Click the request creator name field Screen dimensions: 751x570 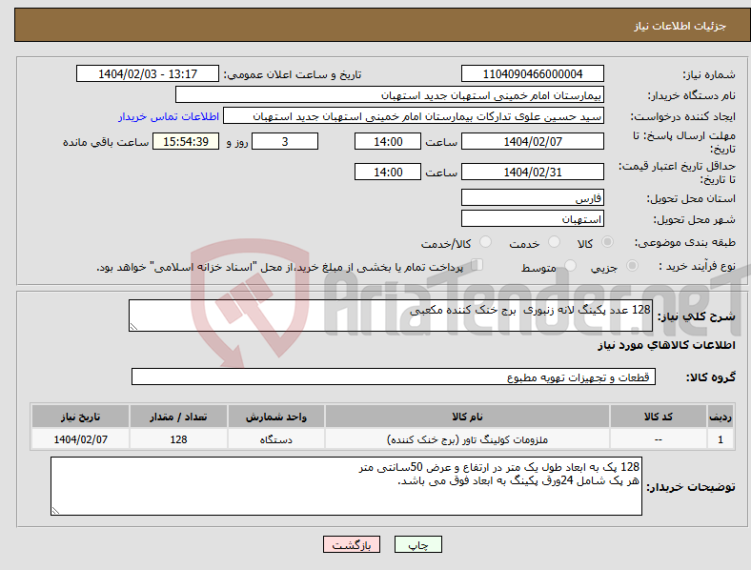click(x=414, y=116)
